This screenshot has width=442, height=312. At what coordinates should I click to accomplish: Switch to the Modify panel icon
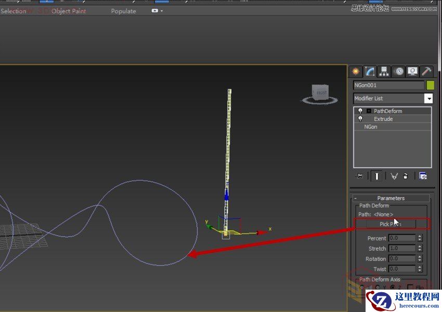369,72
